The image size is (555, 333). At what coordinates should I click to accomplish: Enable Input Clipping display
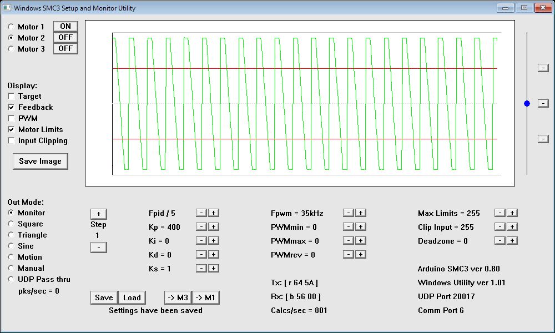[x=12, y=141]
